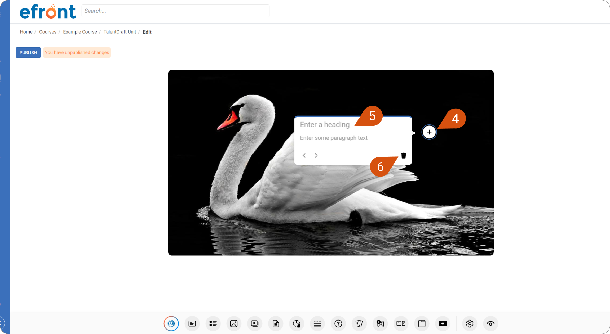Delete hotspot with trash icon
The width and height of the screenshot is (610, 334).
click(404, 156)
